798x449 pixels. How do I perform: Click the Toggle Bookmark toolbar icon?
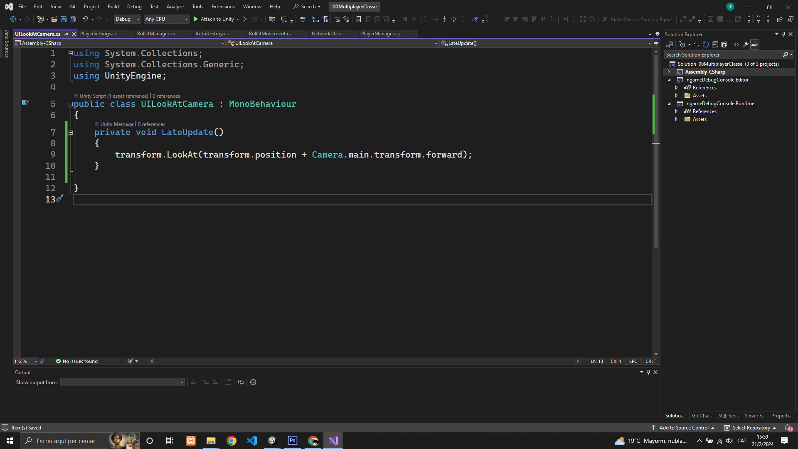tap(359, 19)
